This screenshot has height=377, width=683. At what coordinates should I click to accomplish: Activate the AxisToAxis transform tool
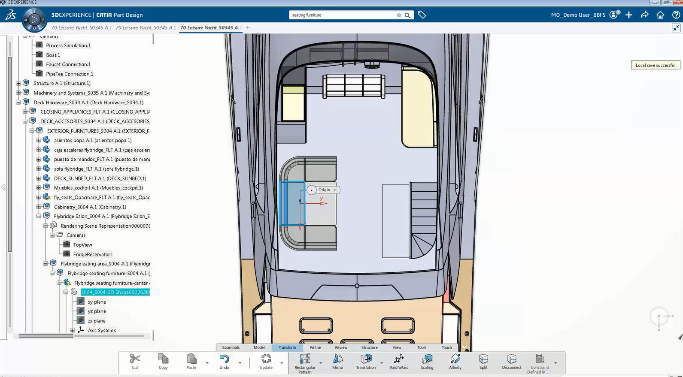pos(398,359)
